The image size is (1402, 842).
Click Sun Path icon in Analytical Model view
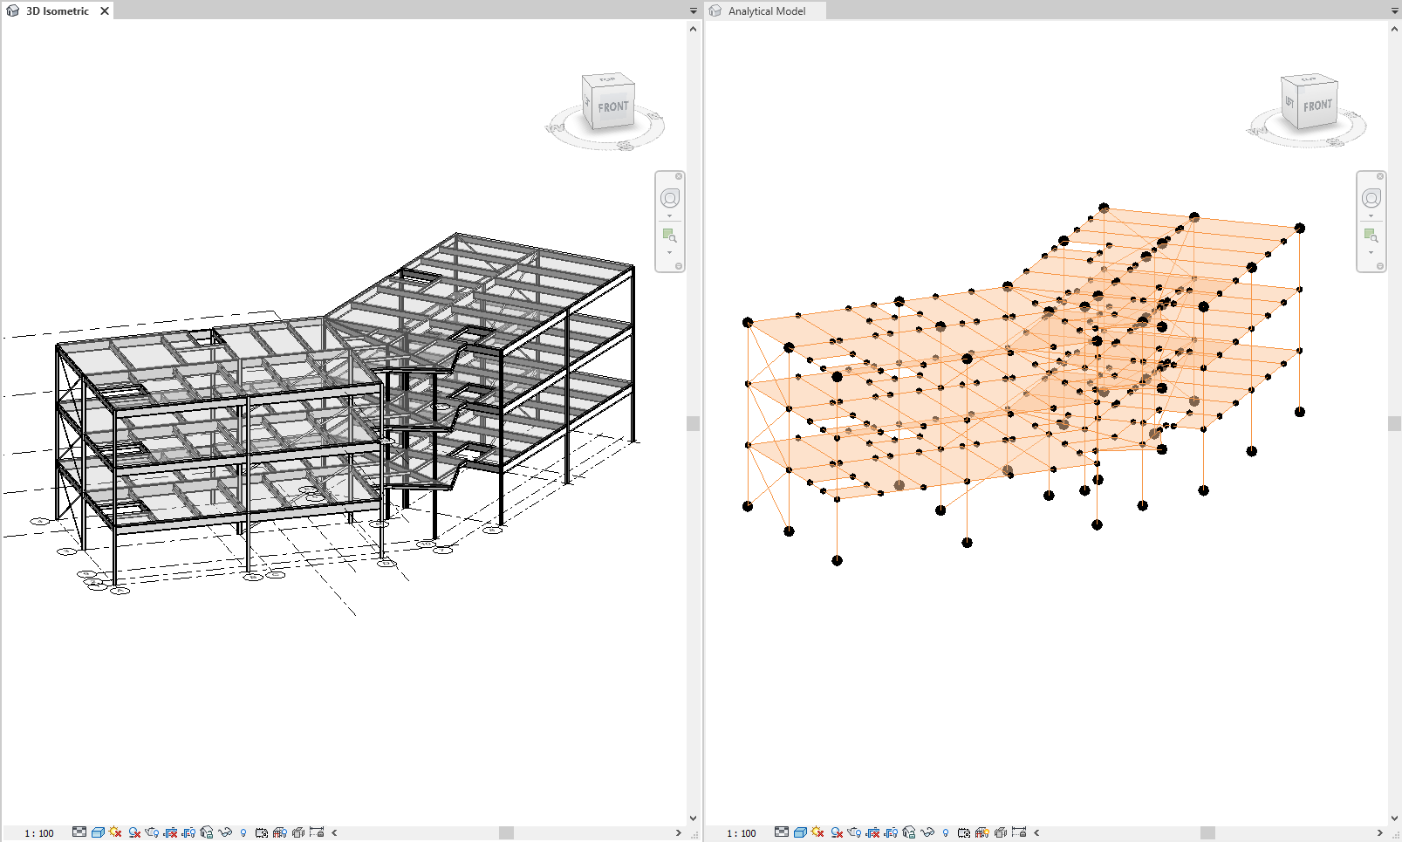(817, 832)
